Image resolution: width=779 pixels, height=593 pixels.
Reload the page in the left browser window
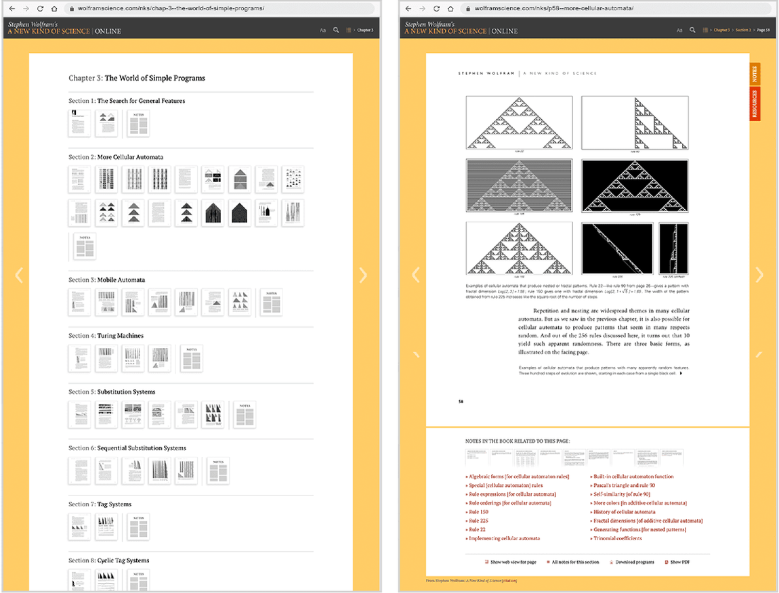(40, 9)
